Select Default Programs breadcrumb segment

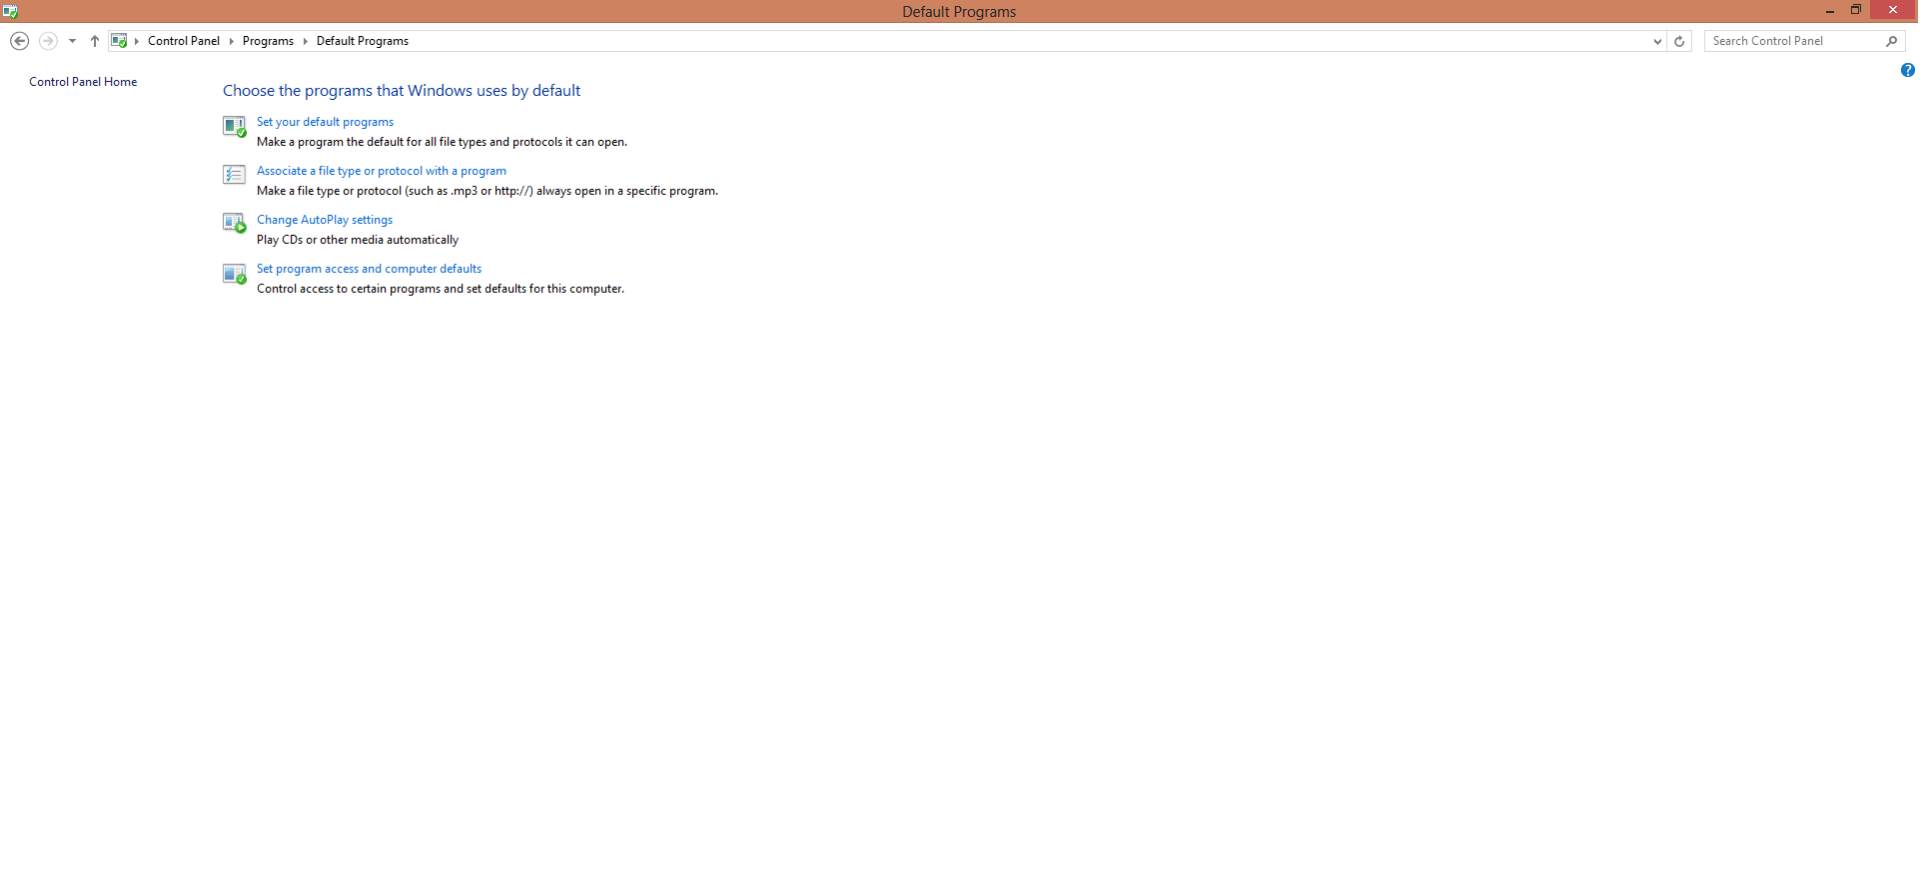click(363, 41)
